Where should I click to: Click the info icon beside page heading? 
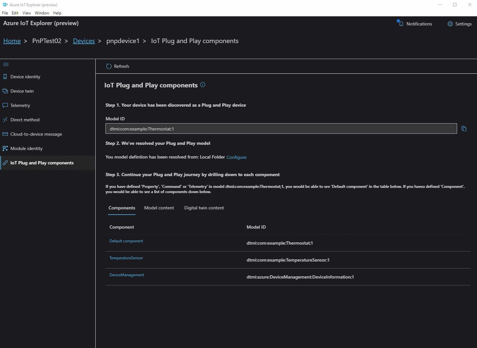coord(203,85)
